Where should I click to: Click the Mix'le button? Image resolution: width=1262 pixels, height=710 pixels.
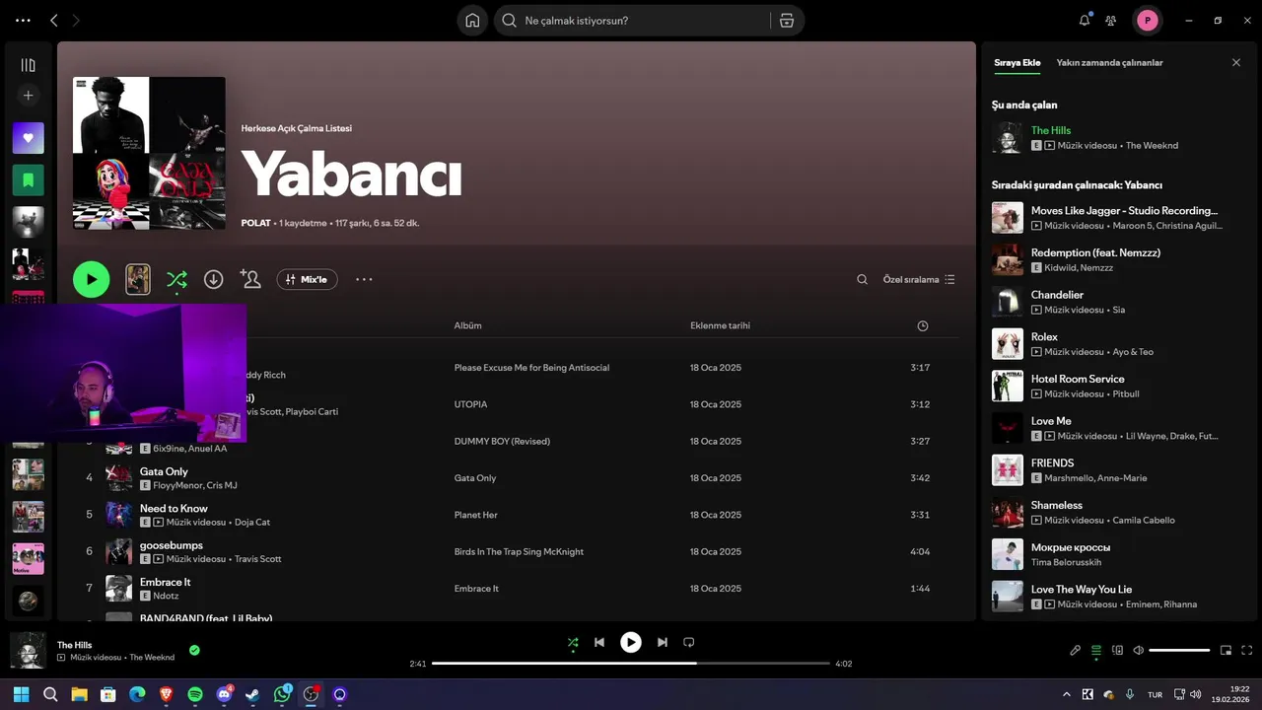tap(307, 280)
